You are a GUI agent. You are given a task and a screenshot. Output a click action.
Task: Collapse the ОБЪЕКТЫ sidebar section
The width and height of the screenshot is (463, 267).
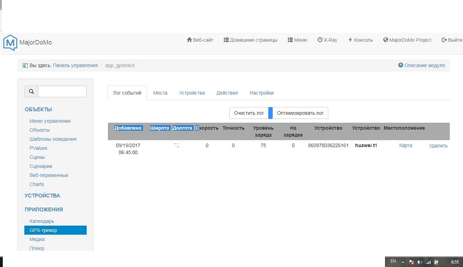tap(38, 109)
